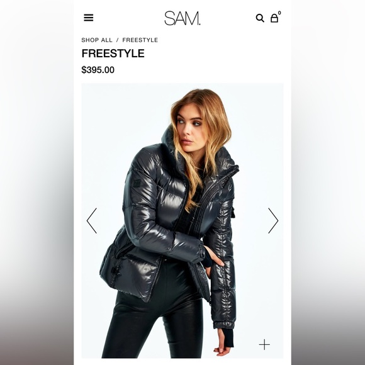Click the search magnifier icon
The image size is (365, 365).
[260, 18]
